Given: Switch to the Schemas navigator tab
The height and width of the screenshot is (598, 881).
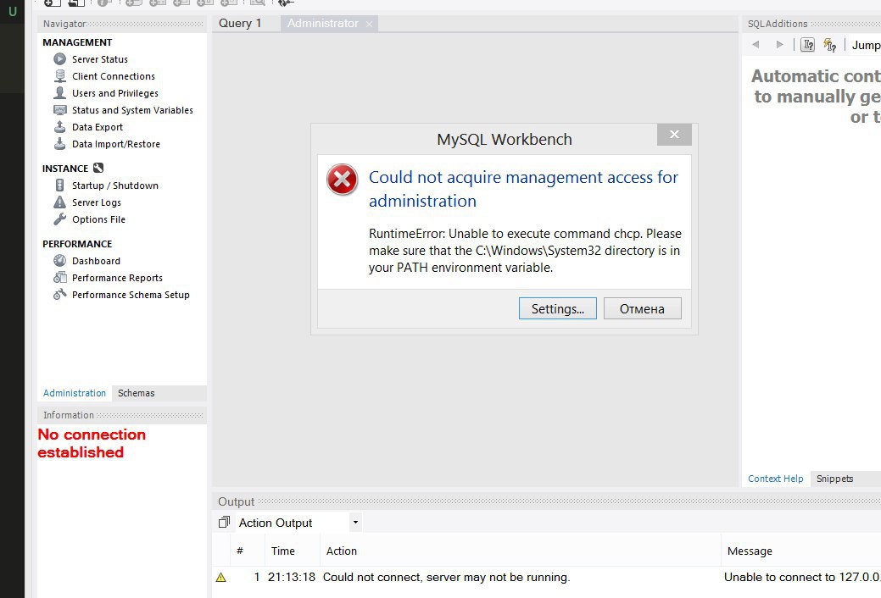Looking at the screenshot, I should tap(136, 393).
